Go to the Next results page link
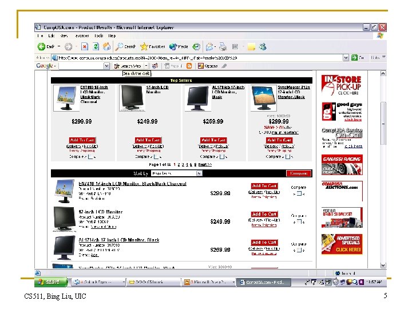 [x=205, y=165]
